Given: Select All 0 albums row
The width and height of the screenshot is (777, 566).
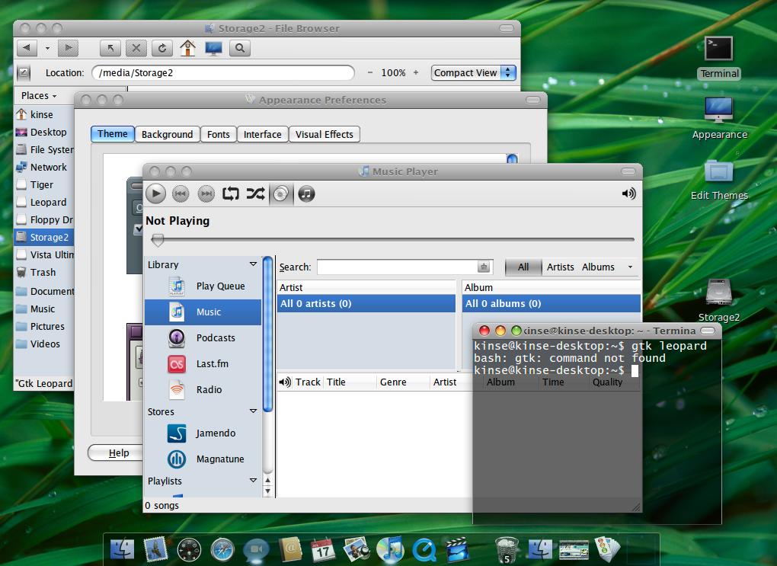Looking at the screenshot, I should (551, 303).
